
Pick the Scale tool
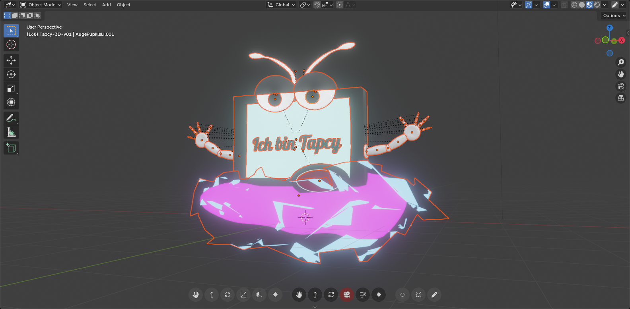click(11, 88)
